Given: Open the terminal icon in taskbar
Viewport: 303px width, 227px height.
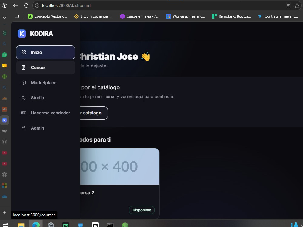Looking at the screenshot, I should click(110, 225).
